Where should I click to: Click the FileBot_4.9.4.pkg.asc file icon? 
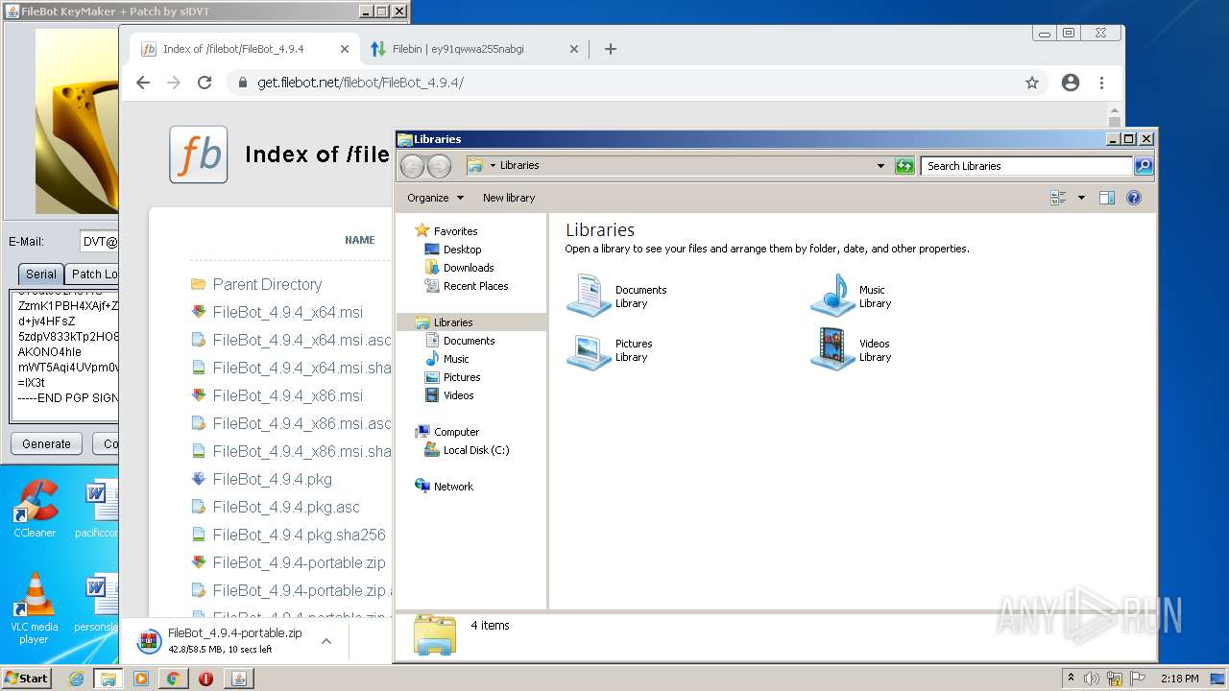pos(198,507)
